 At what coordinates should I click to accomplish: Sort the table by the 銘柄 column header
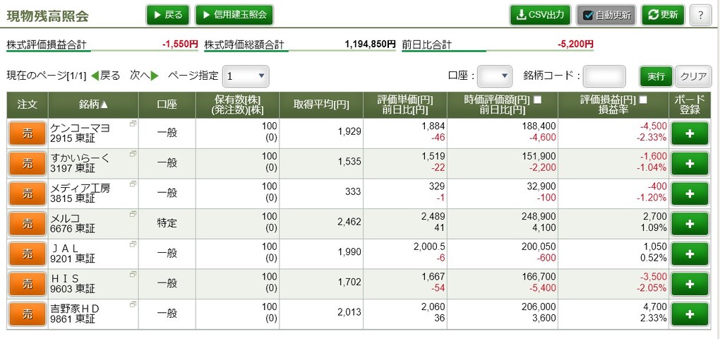93,105
